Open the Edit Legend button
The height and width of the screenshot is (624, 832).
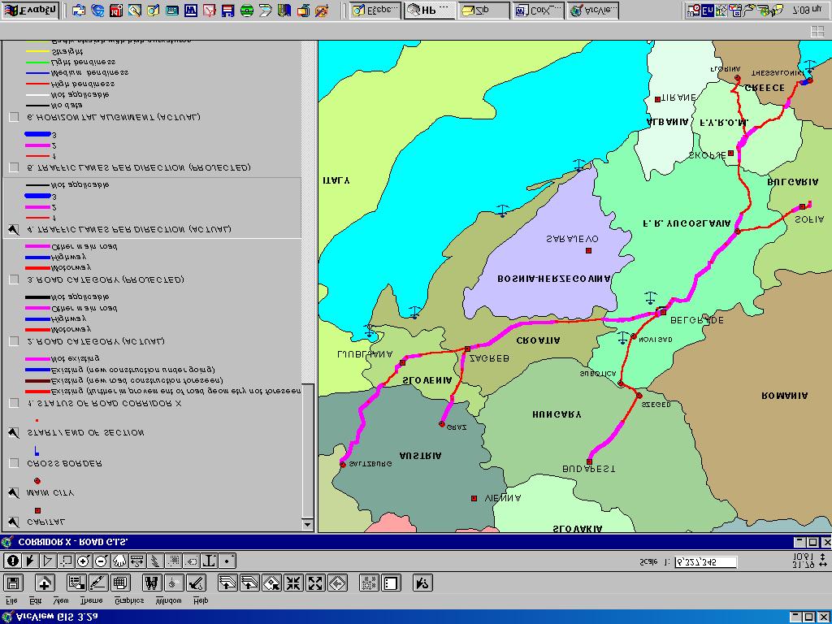[x=98, y=583]
